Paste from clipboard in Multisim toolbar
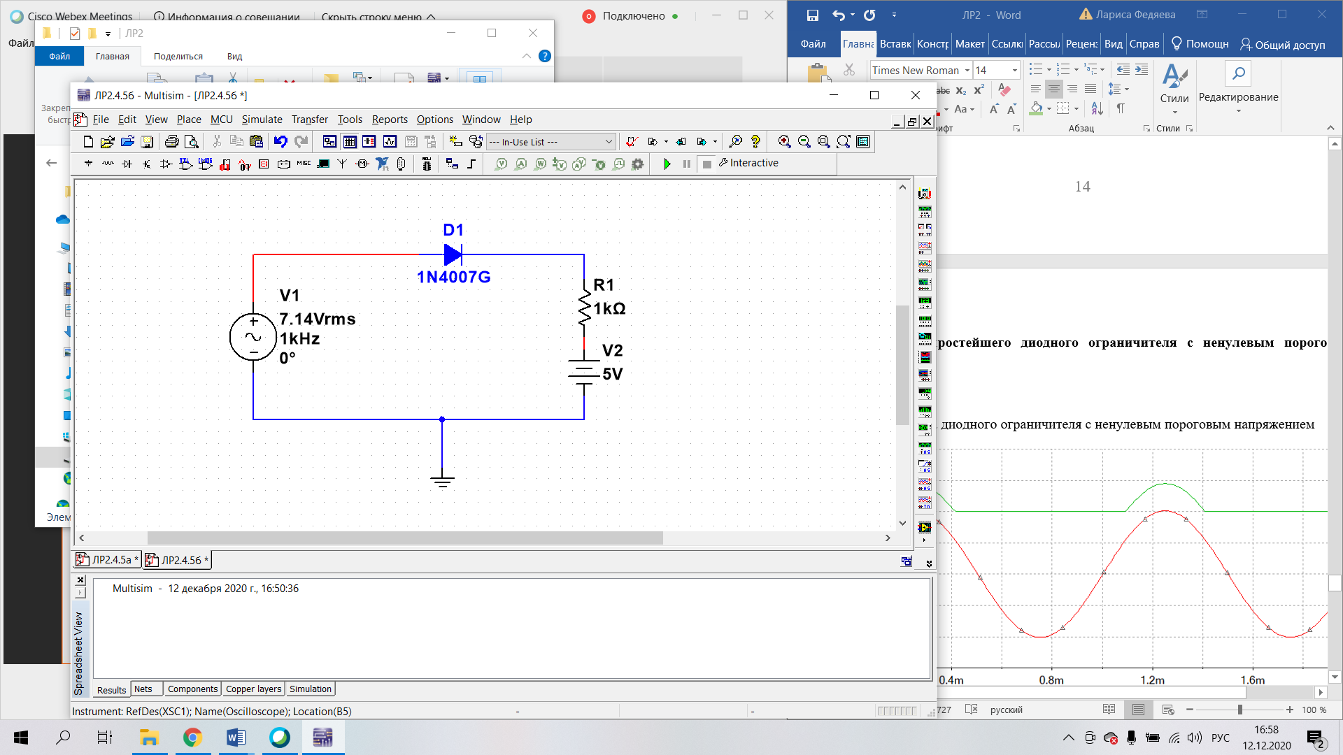The width and height of the screenshot is (1343, 755). point(256,142)
